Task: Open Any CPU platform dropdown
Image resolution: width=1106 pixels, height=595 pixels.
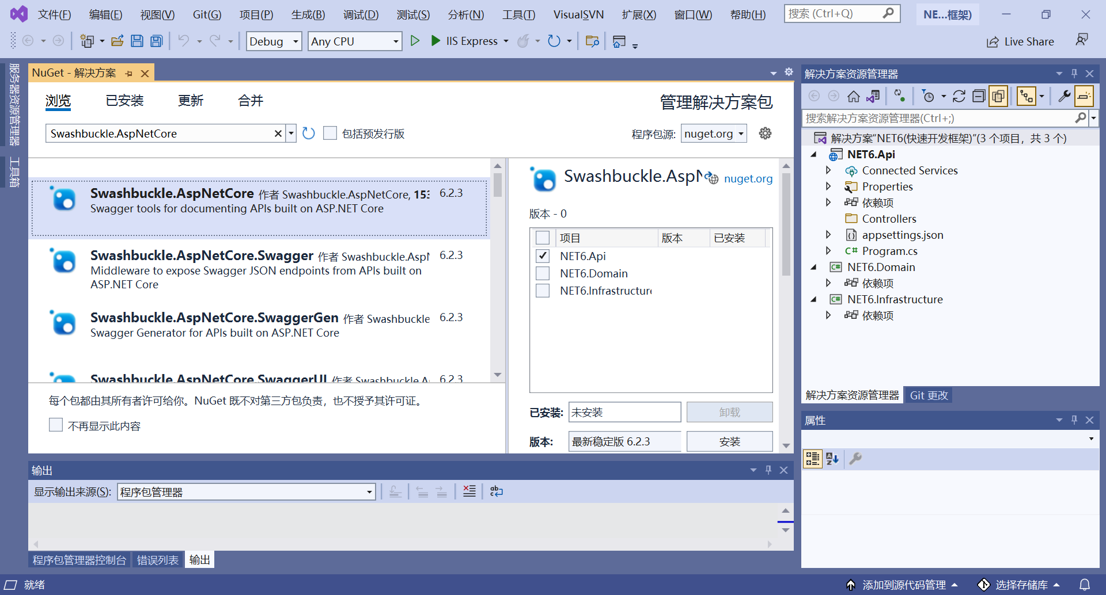Action: [x=355, y=41]
